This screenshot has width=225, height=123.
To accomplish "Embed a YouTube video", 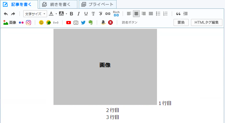I will point(69,22).
